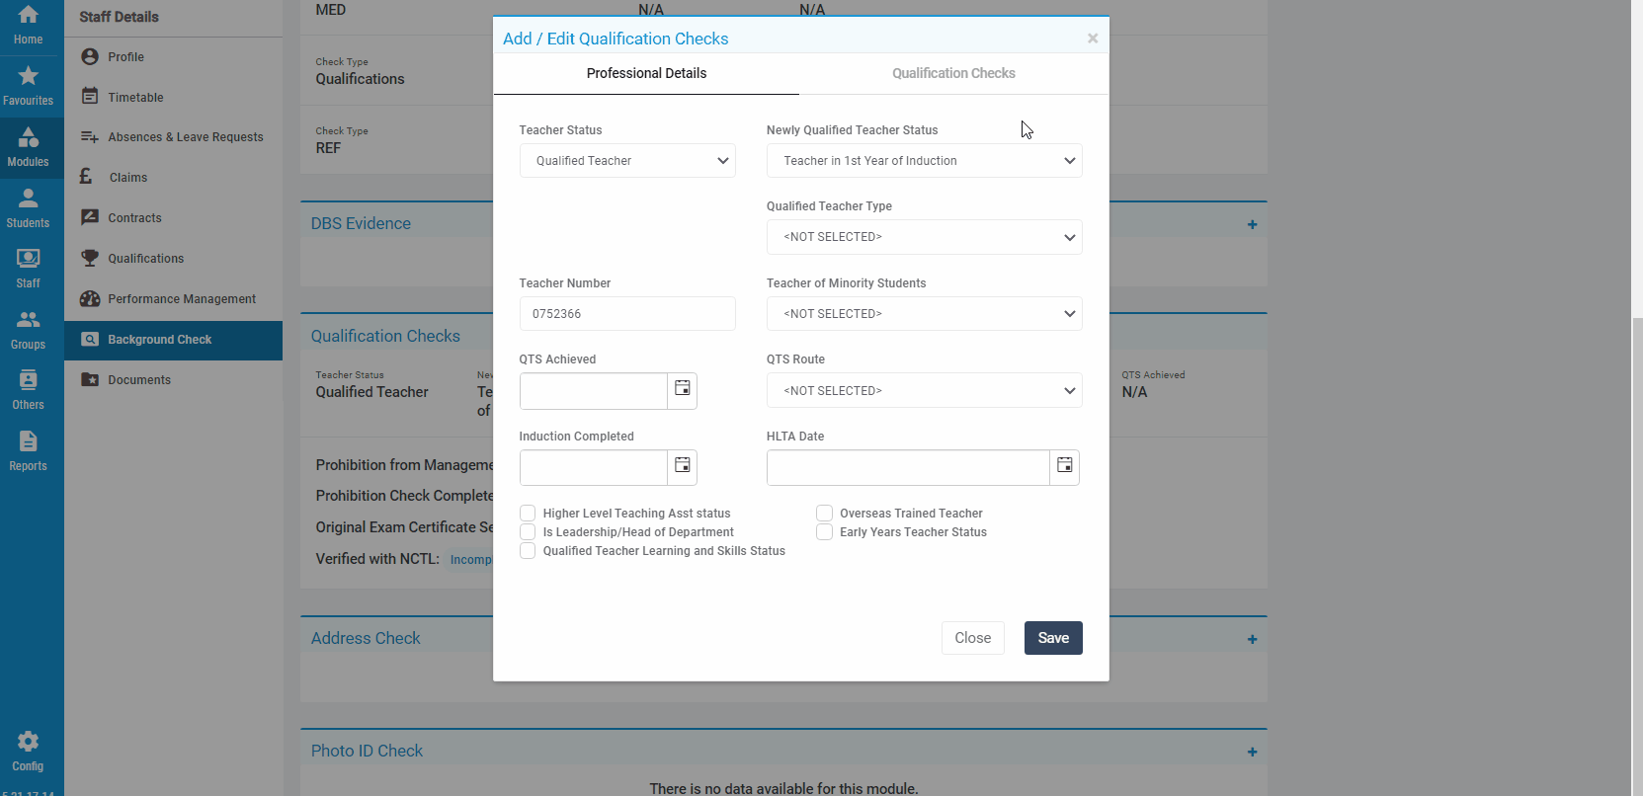Open Favourites star in sidebar
Image resolution: width=1643 pixels, height=796 pixels.
point(28,86)
